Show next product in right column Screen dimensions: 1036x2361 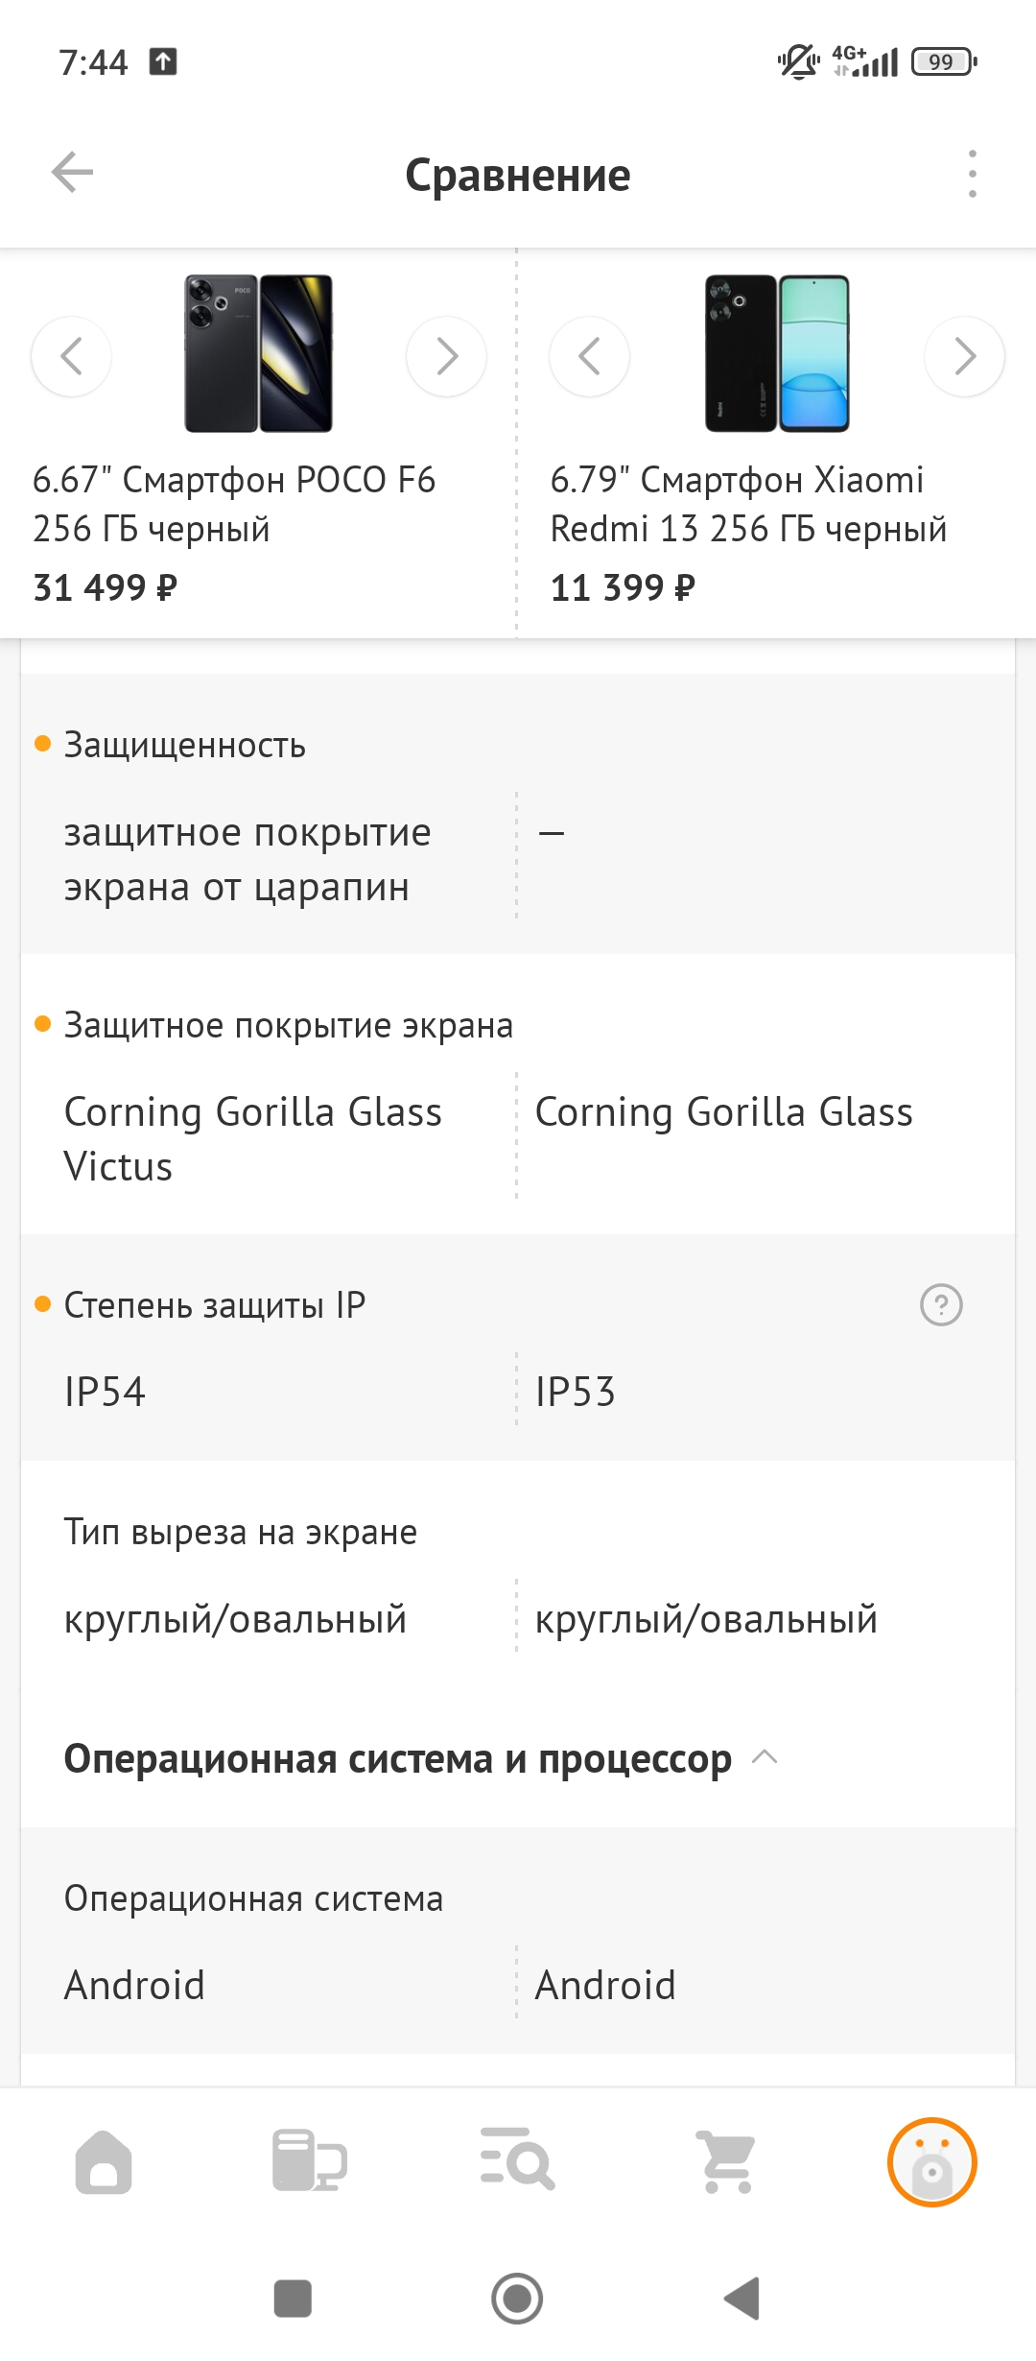pos(964,356)
